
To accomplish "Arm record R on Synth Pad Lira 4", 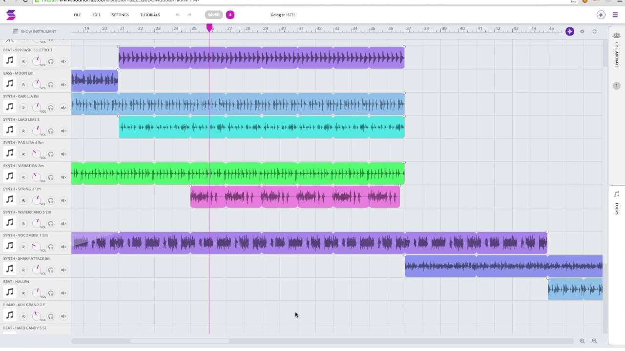I will tap(23, 154).
